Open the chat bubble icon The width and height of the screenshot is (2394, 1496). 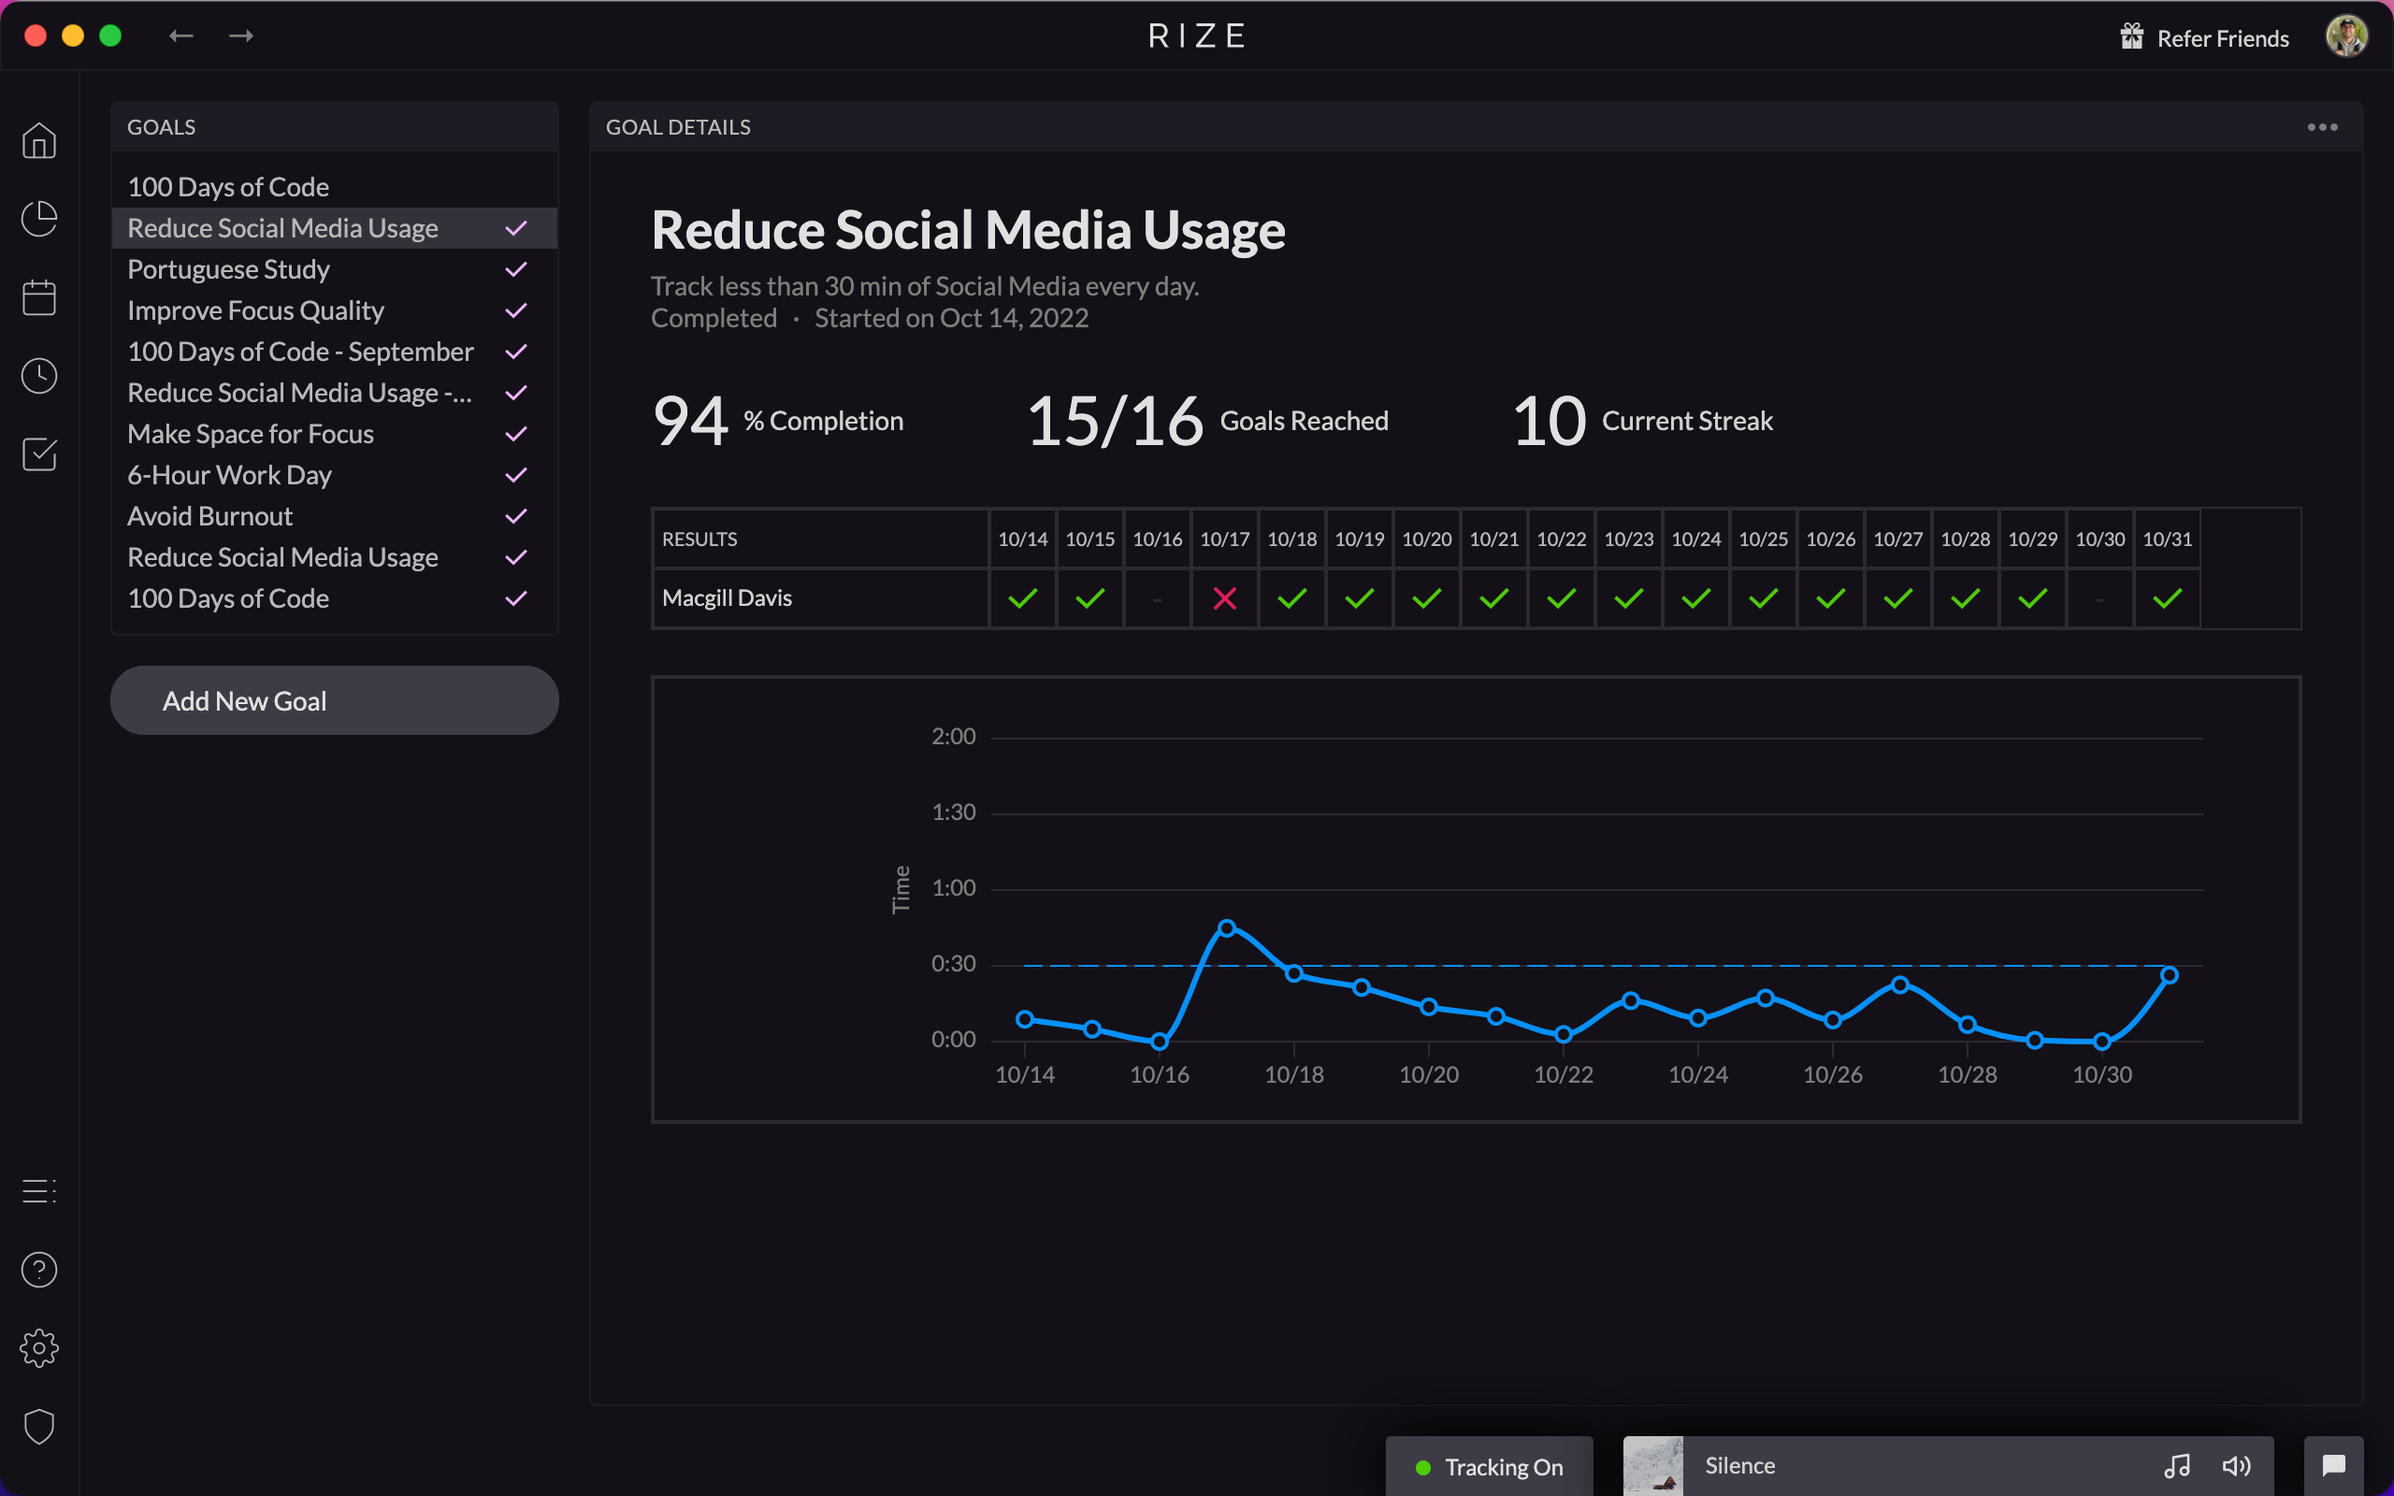[x=2333, y=1465]
